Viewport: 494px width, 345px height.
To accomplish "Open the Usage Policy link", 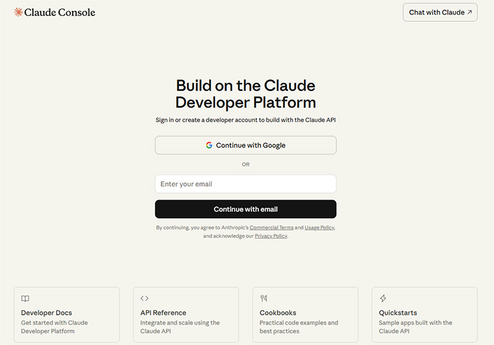I will click(319, 228).
